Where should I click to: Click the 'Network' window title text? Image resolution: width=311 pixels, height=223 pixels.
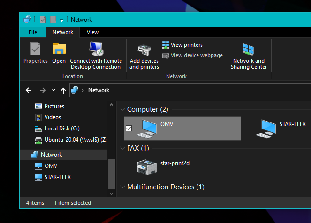tap(82, 20)
